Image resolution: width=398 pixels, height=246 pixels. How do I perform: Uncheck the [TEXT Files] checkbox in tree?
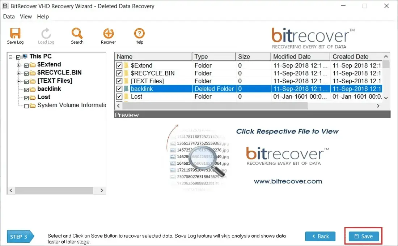pyautogui.click(x=26, y=82)
